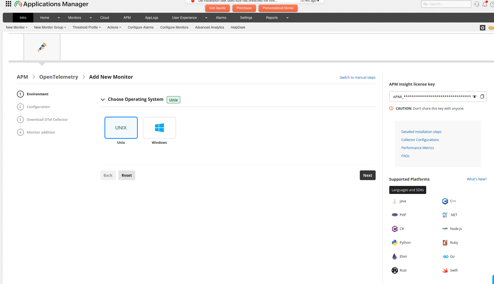Click the caution warning icon
The height and width of the screenshot is (284, 494).
(x=391, y=108)
